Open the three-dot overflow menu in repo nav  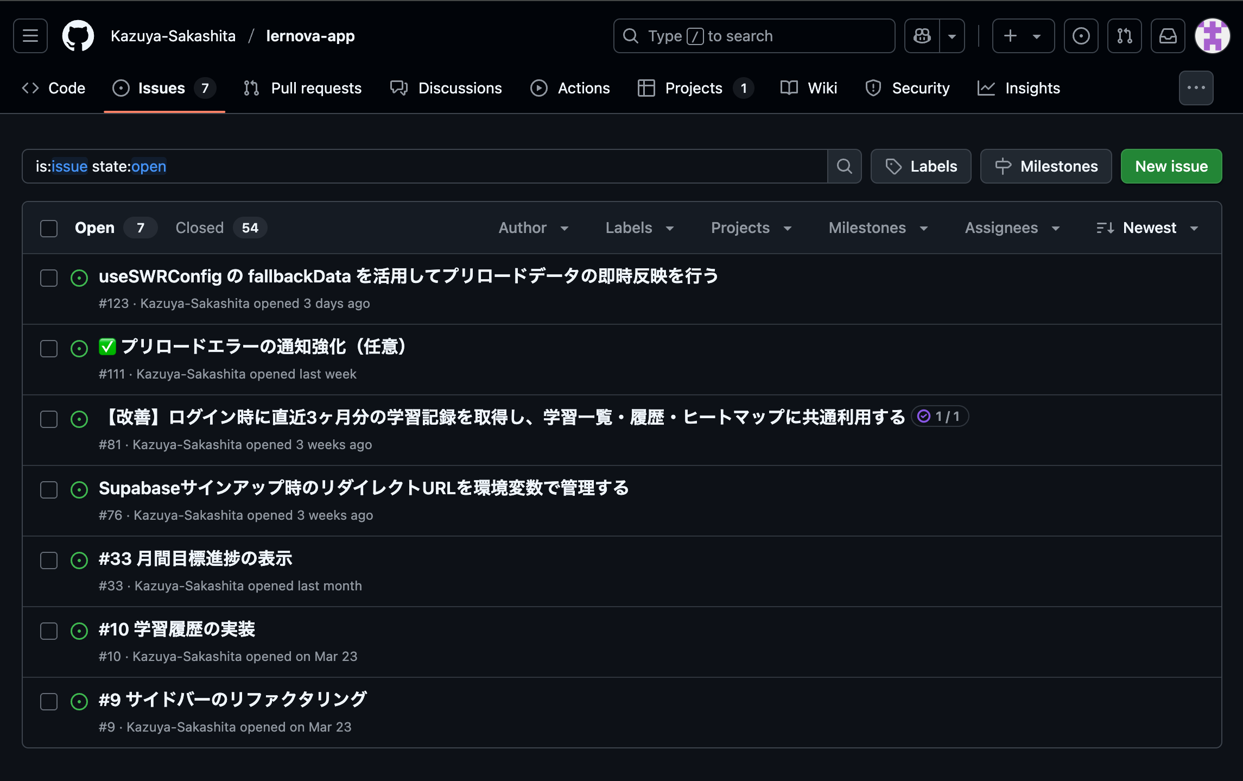tap(1196, 88)
